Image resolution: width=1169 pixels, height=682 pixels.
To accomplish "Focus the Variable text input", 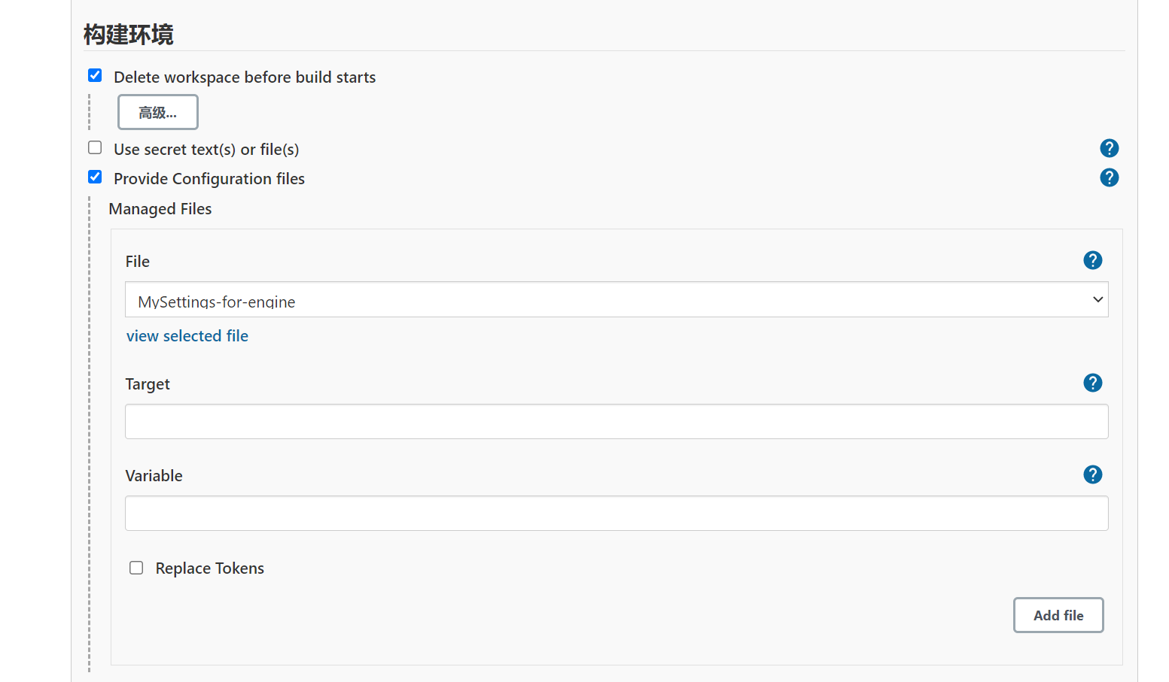I will pos(616,513).
